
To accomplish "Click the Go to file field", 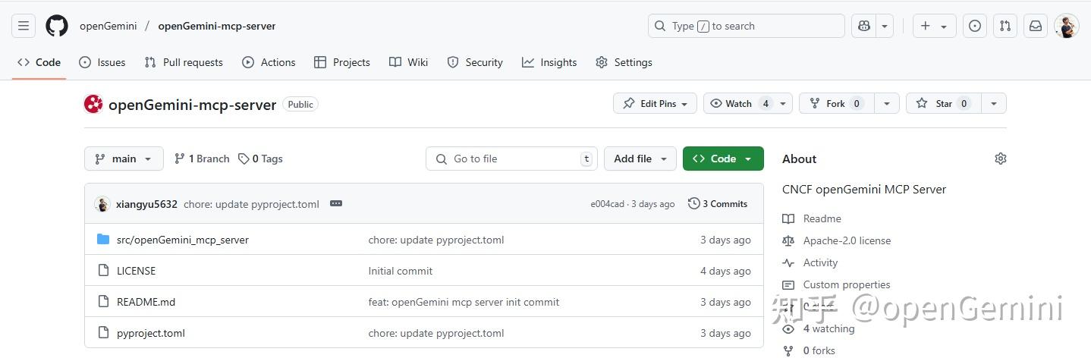I will 511,159.
